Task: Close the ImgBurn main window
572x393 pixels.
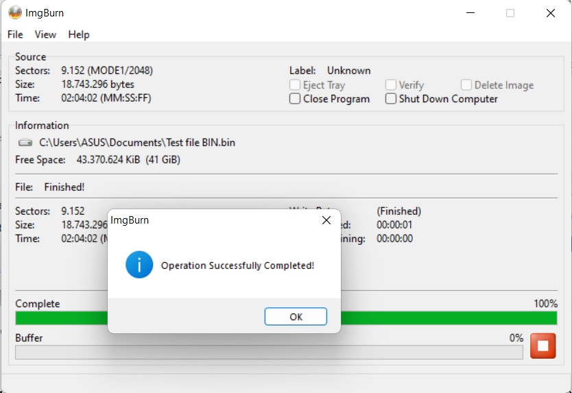Action: tap(551, 13)
